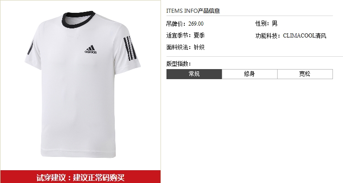
Task: Click the 性别:男 label
Action: pos(266,23)
